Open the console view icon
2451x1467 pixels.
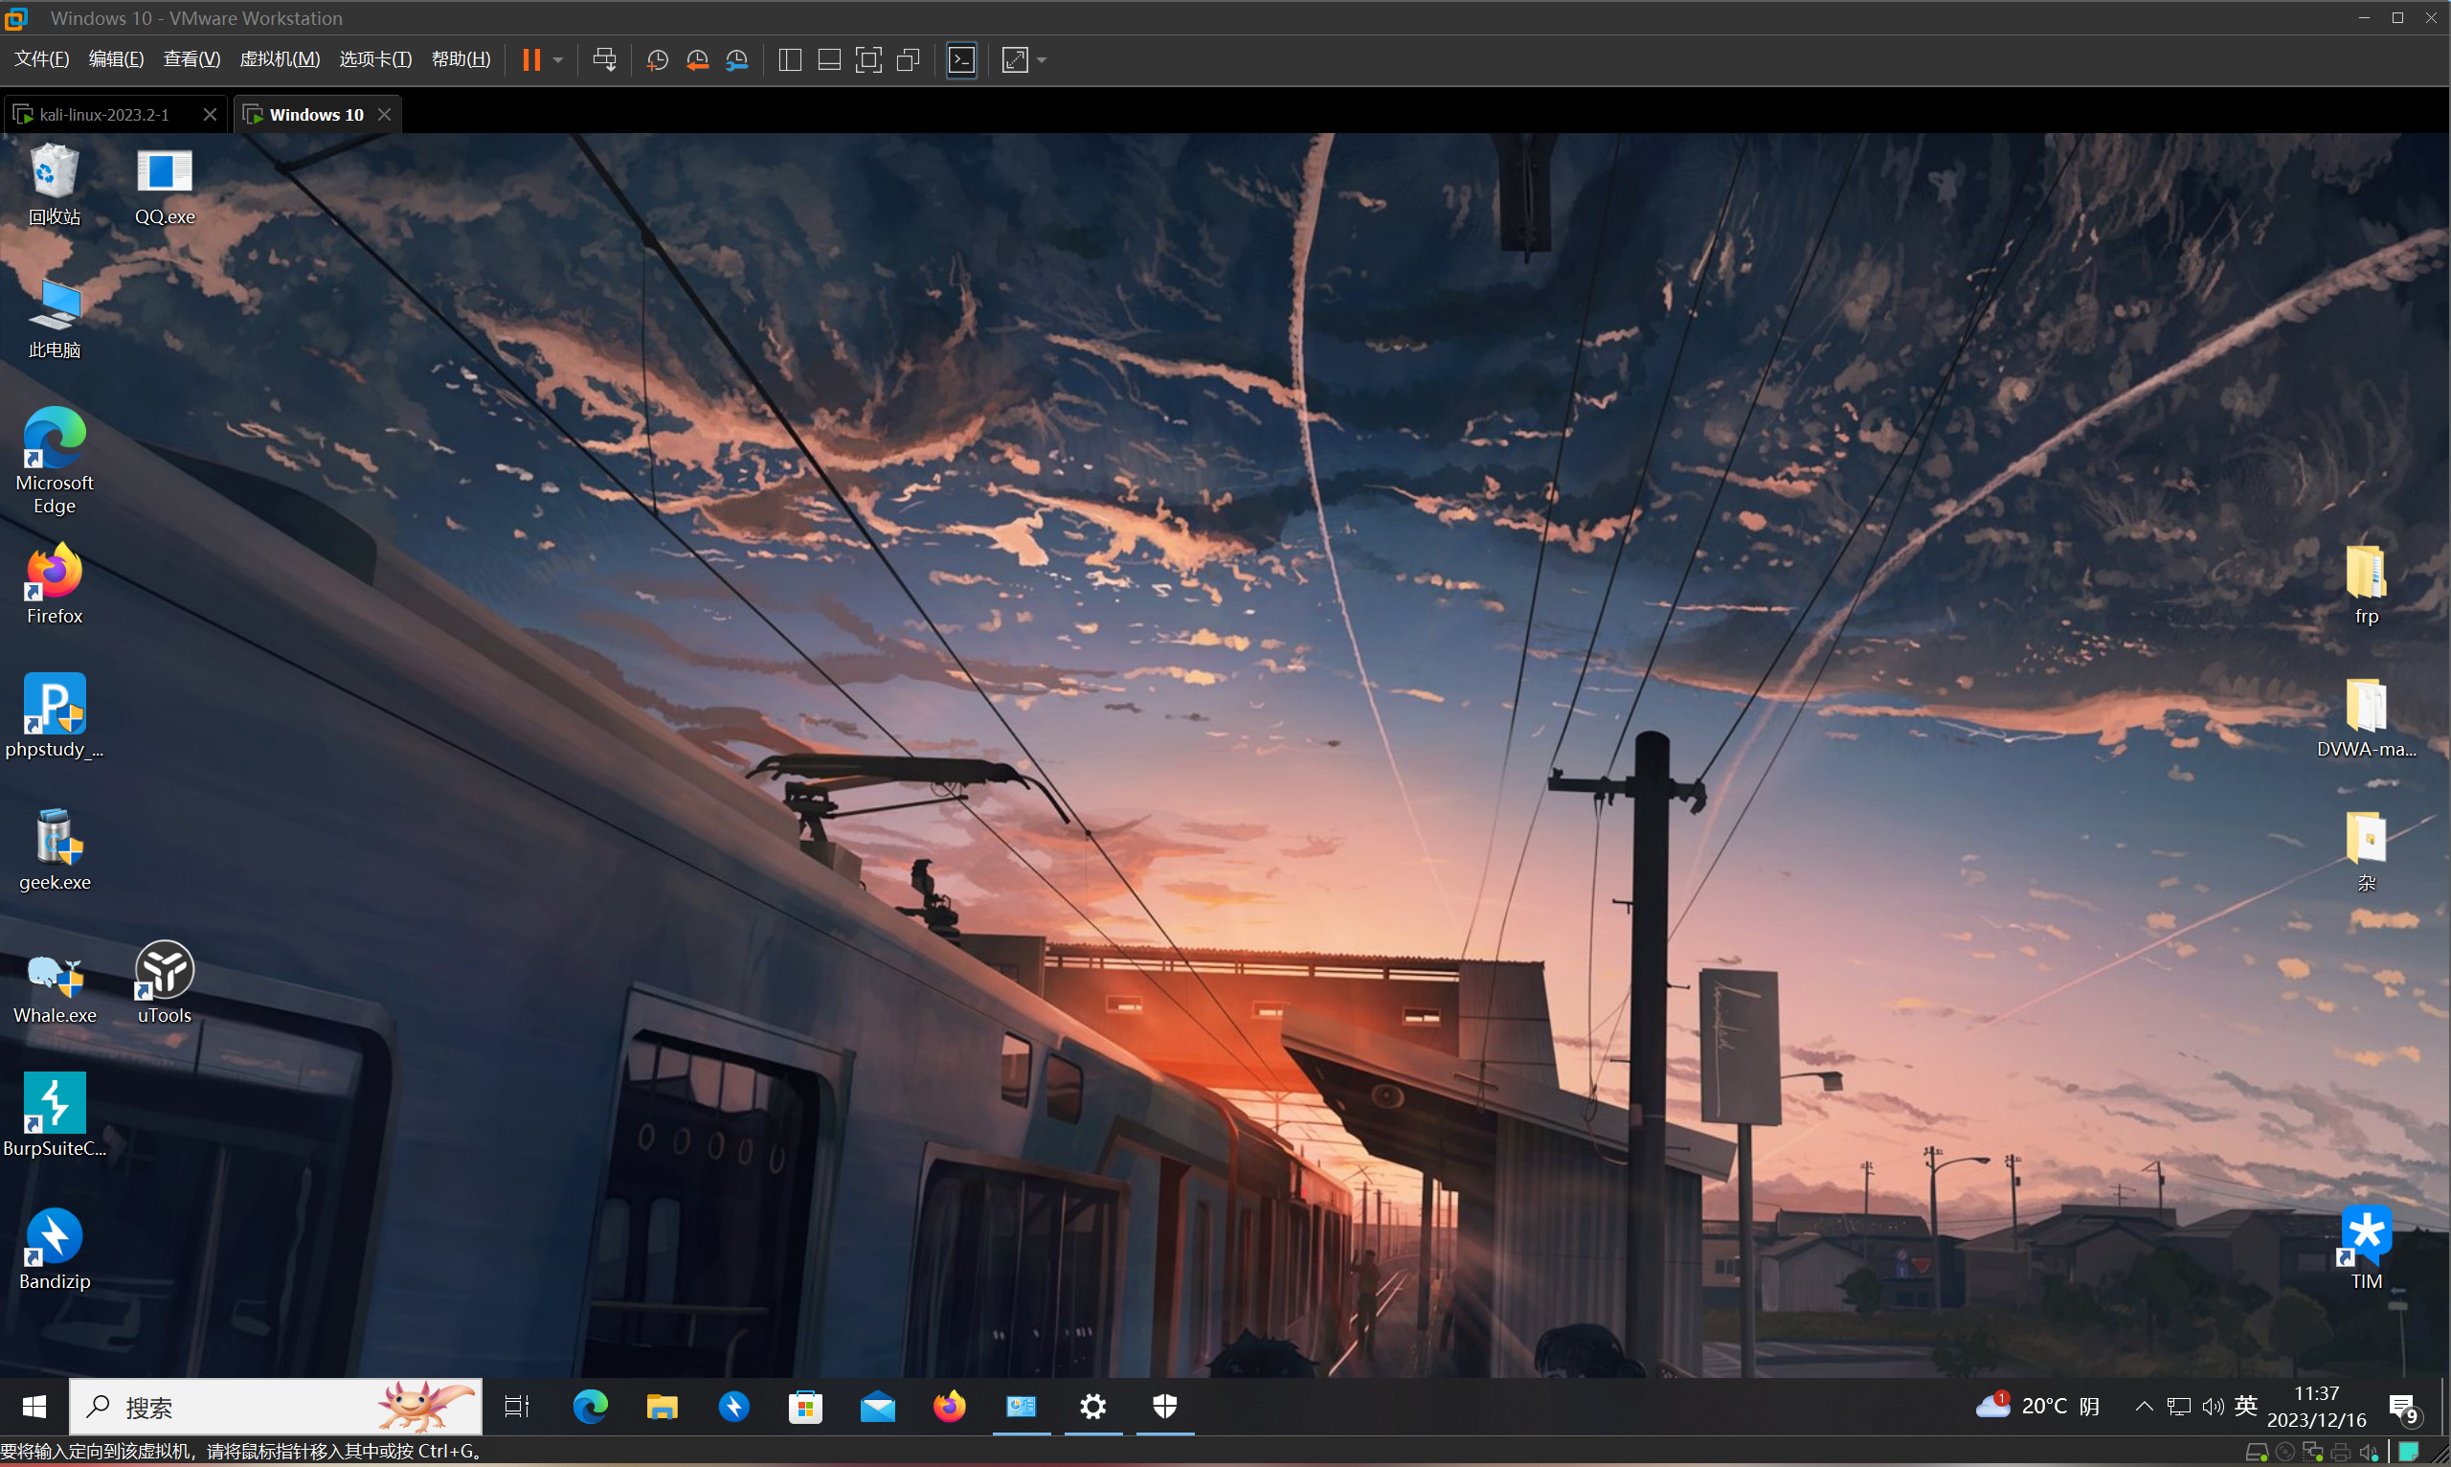[961, 60]
